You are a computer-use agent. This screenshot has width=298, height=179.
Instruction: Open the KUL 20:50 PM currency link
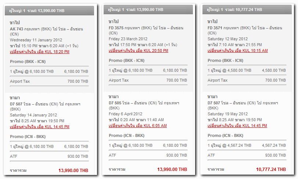click(x=139, y=51)
